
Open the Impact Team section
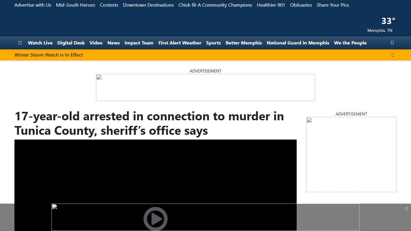tap(139, 43)
